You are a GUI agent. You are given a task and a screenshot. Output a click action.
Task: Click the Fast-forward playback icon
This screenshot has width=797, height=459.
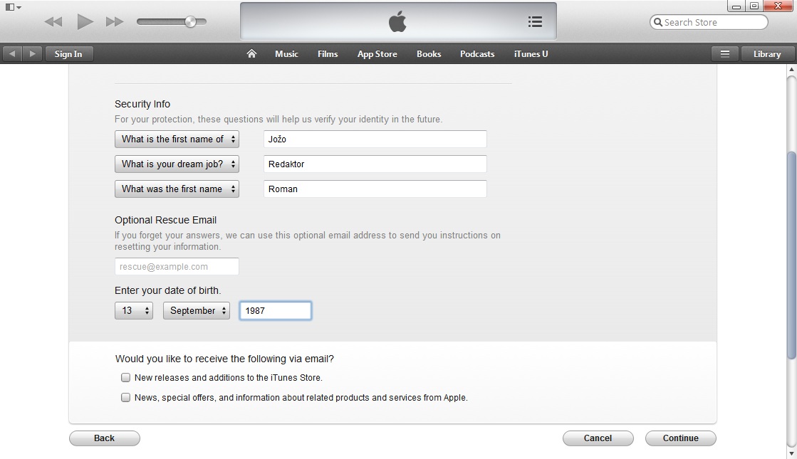tap(115, 21)
